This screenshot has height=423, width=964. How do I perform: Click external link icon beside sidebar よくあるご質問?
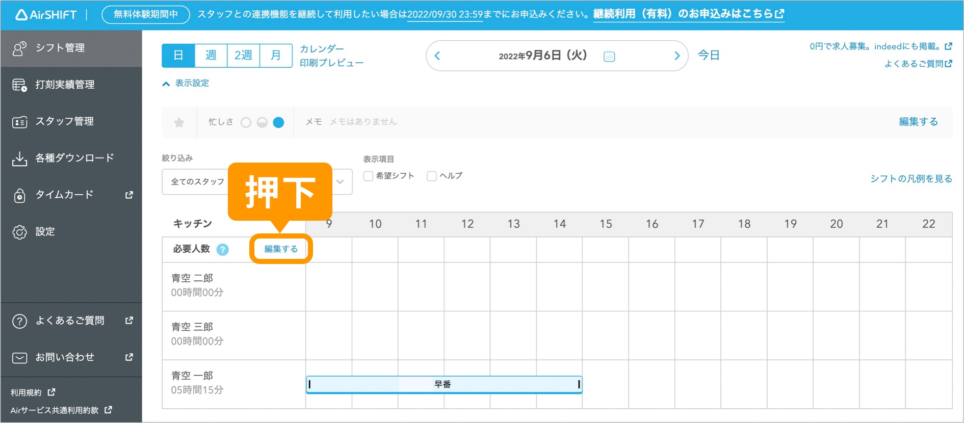click(129, 320)
